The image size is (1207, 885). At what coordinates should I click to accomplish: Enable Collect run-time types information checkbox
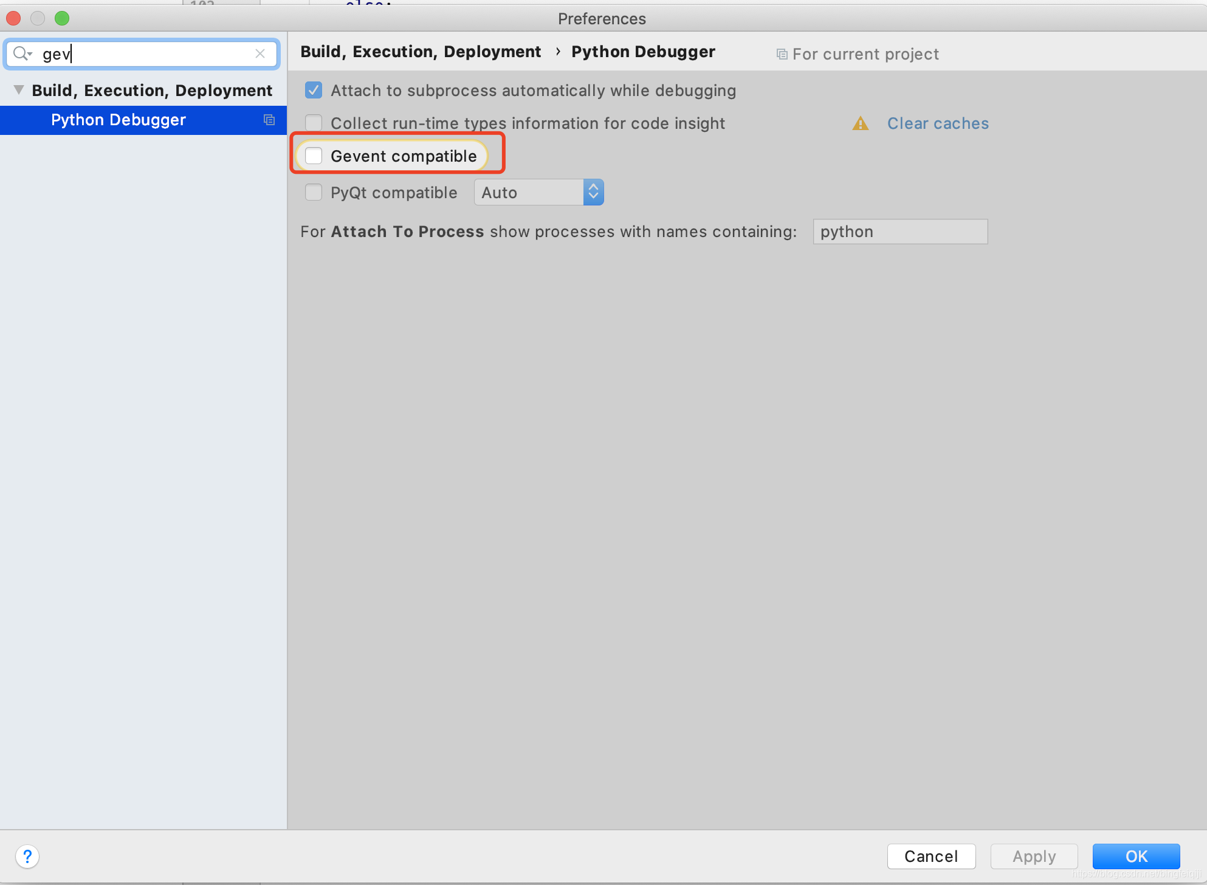(314, 123)
